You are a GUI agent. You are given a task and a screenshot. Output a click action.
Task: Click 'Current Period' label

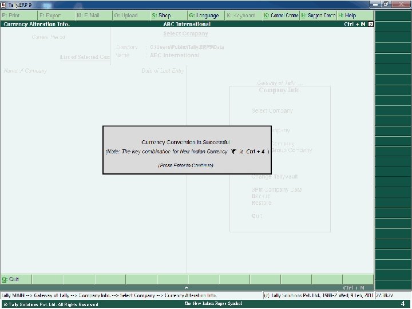pyautogui.click(x=49, y=37)
